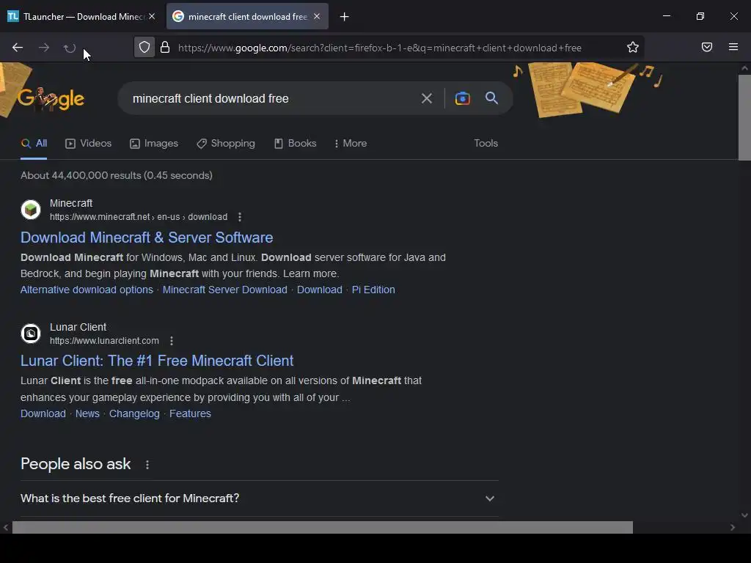Click the vertical scrollbar thumb
751x563 pixels.
tap(744, 118)
